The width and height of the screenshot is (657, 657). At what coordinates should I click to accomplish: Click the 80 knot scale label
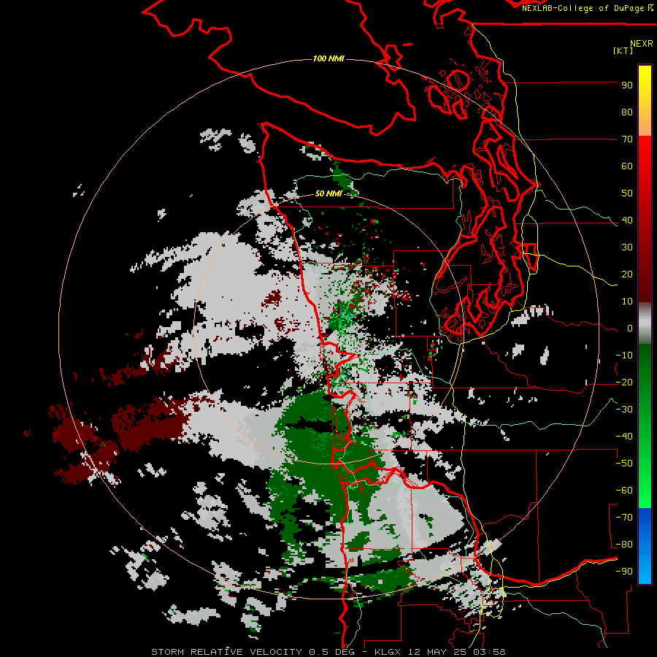pyautogui.click(x=627, y=112)
